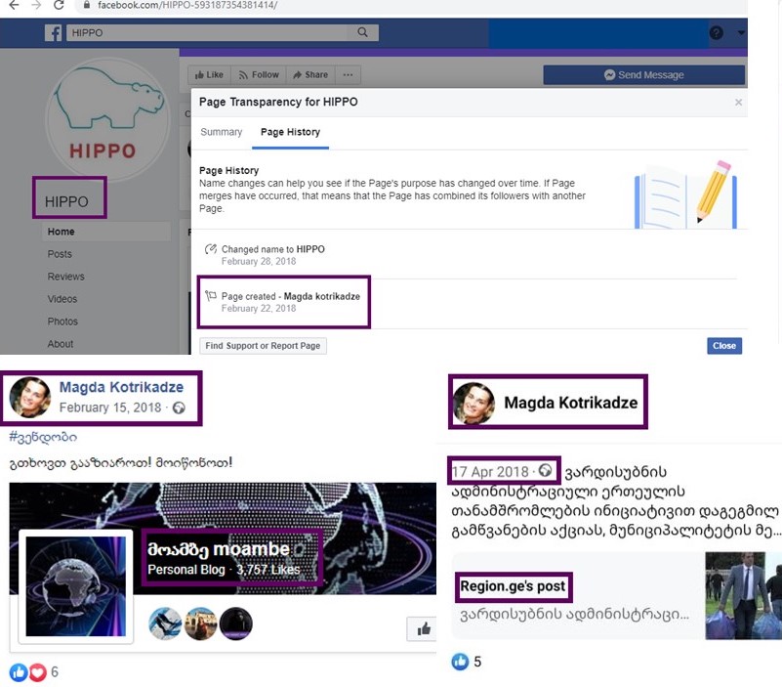This screenshot has height=687, width=782.
Task: Click the bold Magda Kotrikadze name on the April post
Action: pos(570,403)
